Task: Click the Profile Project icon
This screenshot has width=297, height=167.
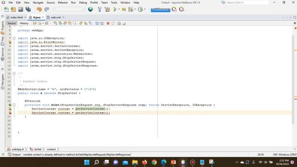Action: 130,9
